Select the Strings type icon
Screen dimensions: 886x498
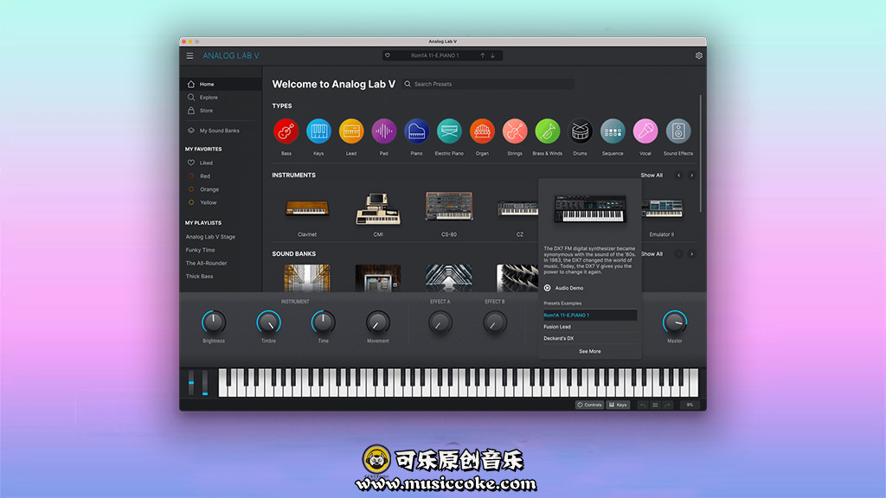click(x=515, y=131)
